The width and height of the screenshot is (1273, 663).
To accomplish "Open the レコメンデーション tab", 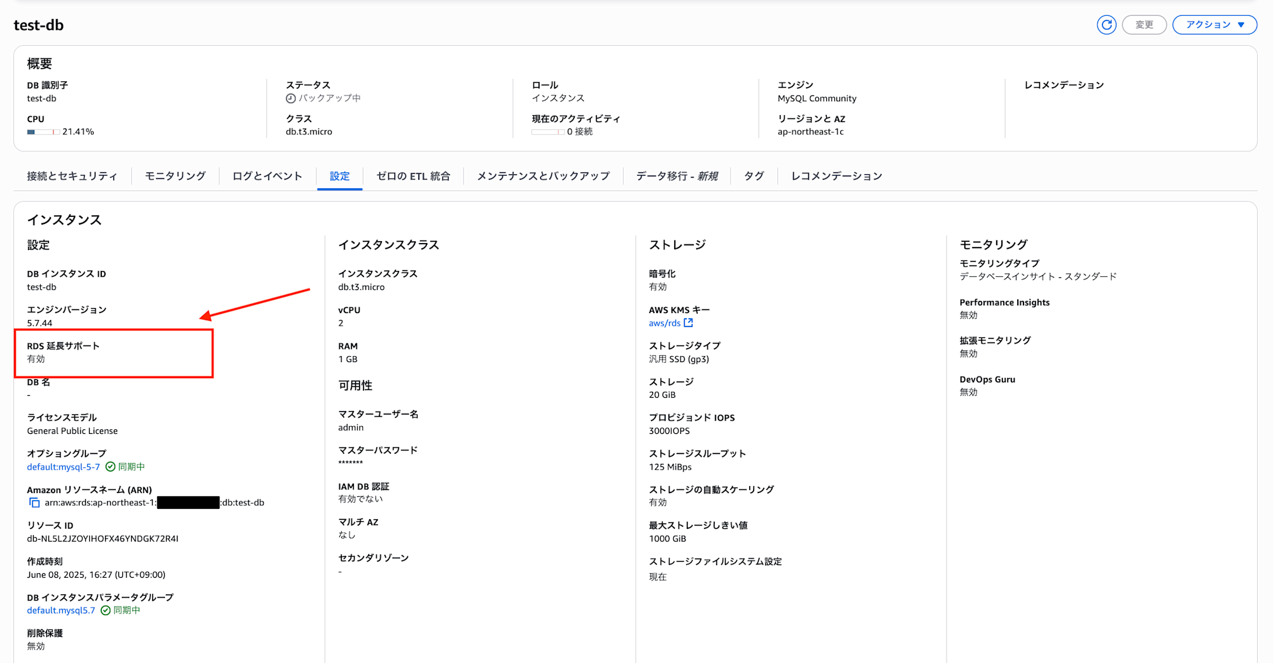I will click(836, 176).
